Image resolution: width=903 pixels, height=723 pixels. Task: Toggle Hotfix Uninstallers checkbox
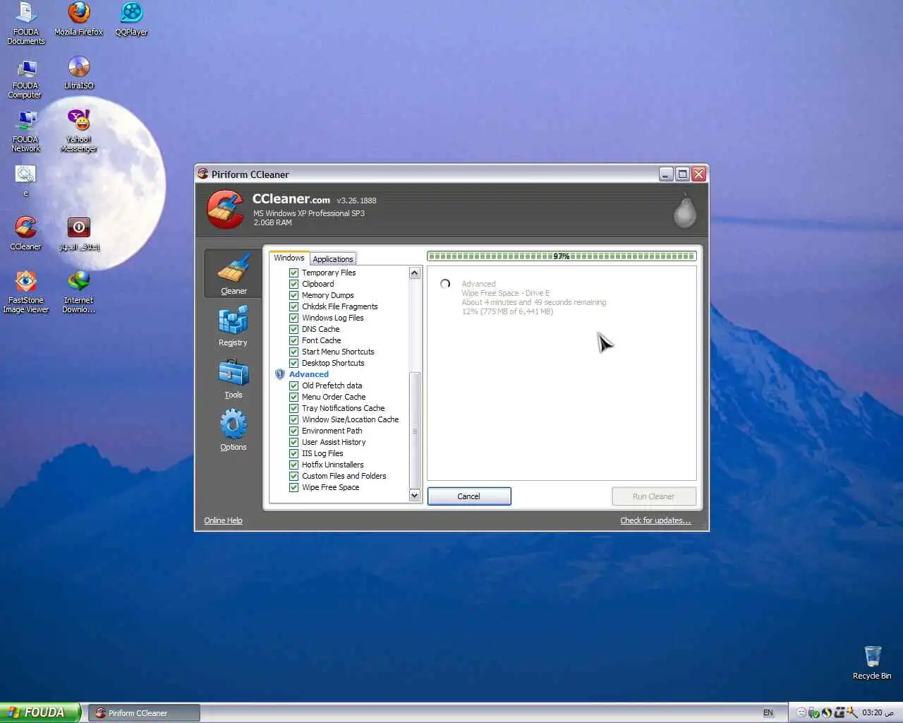[293, 465]
